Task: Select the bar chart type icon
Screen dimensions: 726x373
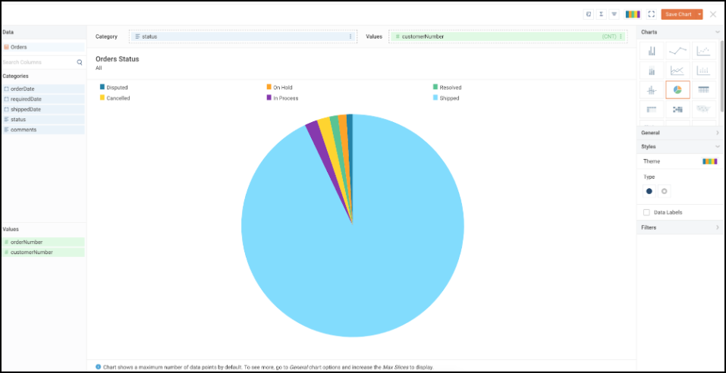Action: [x=652, y=51]
